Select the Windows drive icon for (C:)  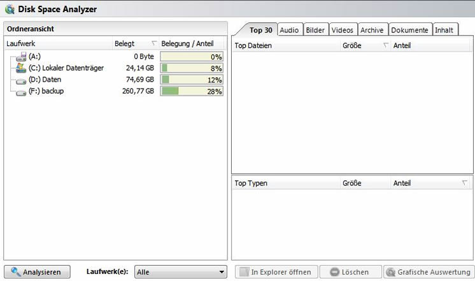point(21,68)
